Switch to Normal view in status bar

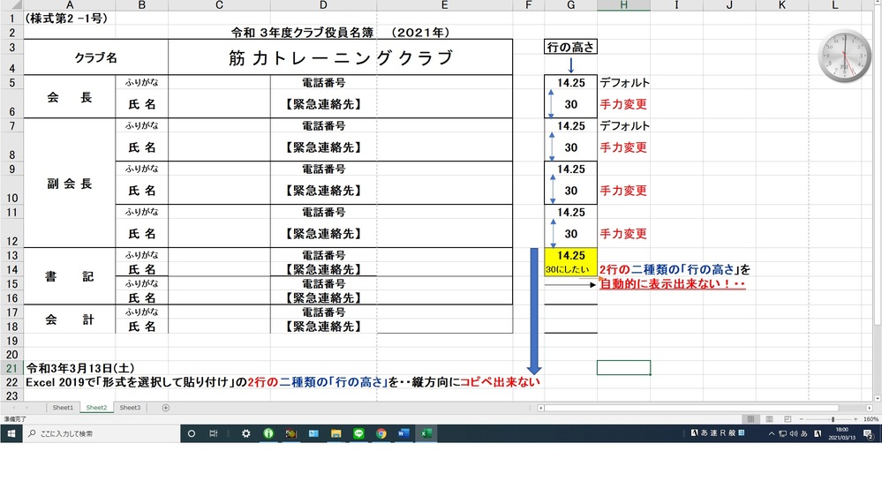(750, 419)
